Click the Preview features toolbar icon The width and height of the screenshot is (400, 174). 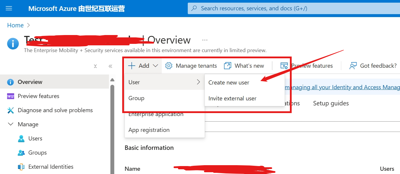point(284,66)
